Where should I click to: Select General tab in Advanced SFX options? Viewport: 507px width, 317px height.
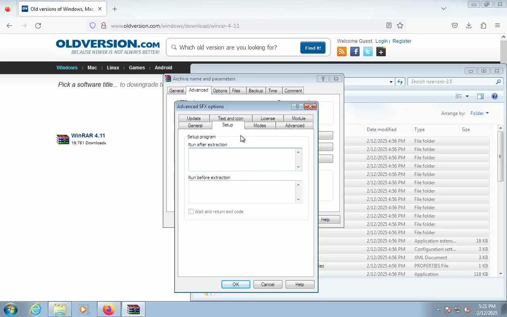tap(195, 125)
